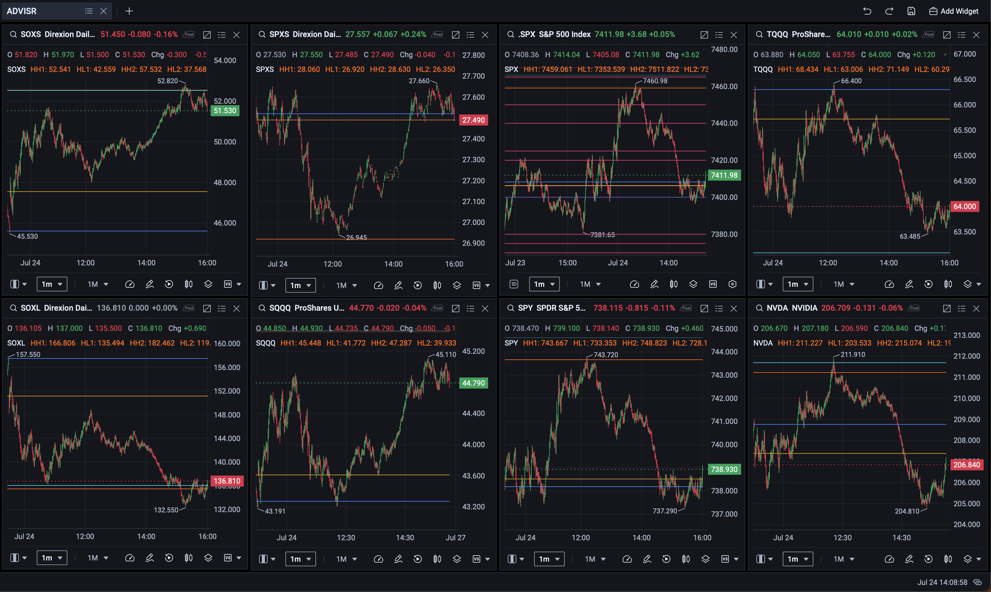Image resolution: width=991 pixels, height=592 pixels.
Task: Expand more tools arrow in SOXS toolbar
Action: [239, 284]
